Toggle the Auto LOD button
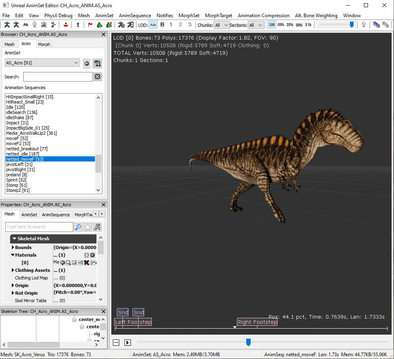Screen dimensions: 394x359 click(x=153, y=25)
